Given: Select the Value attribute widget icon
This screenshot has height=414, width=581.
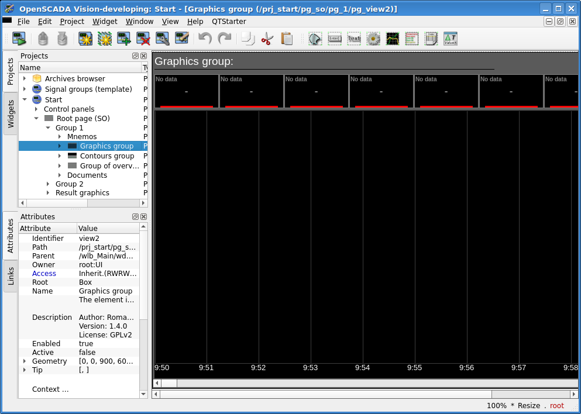Looking at the screenshot, I should click(x=450, y=39).
